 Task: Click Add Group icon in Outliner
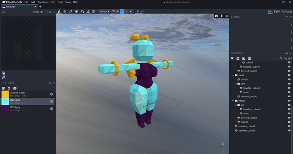(243, 58)
